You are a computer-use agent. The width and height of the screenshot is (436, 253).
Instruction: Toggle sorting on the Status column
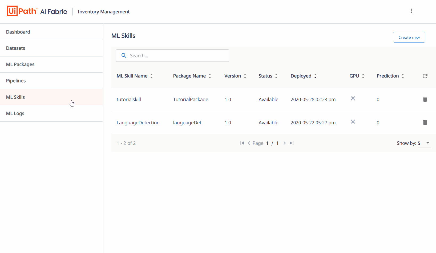coord(276,76)
